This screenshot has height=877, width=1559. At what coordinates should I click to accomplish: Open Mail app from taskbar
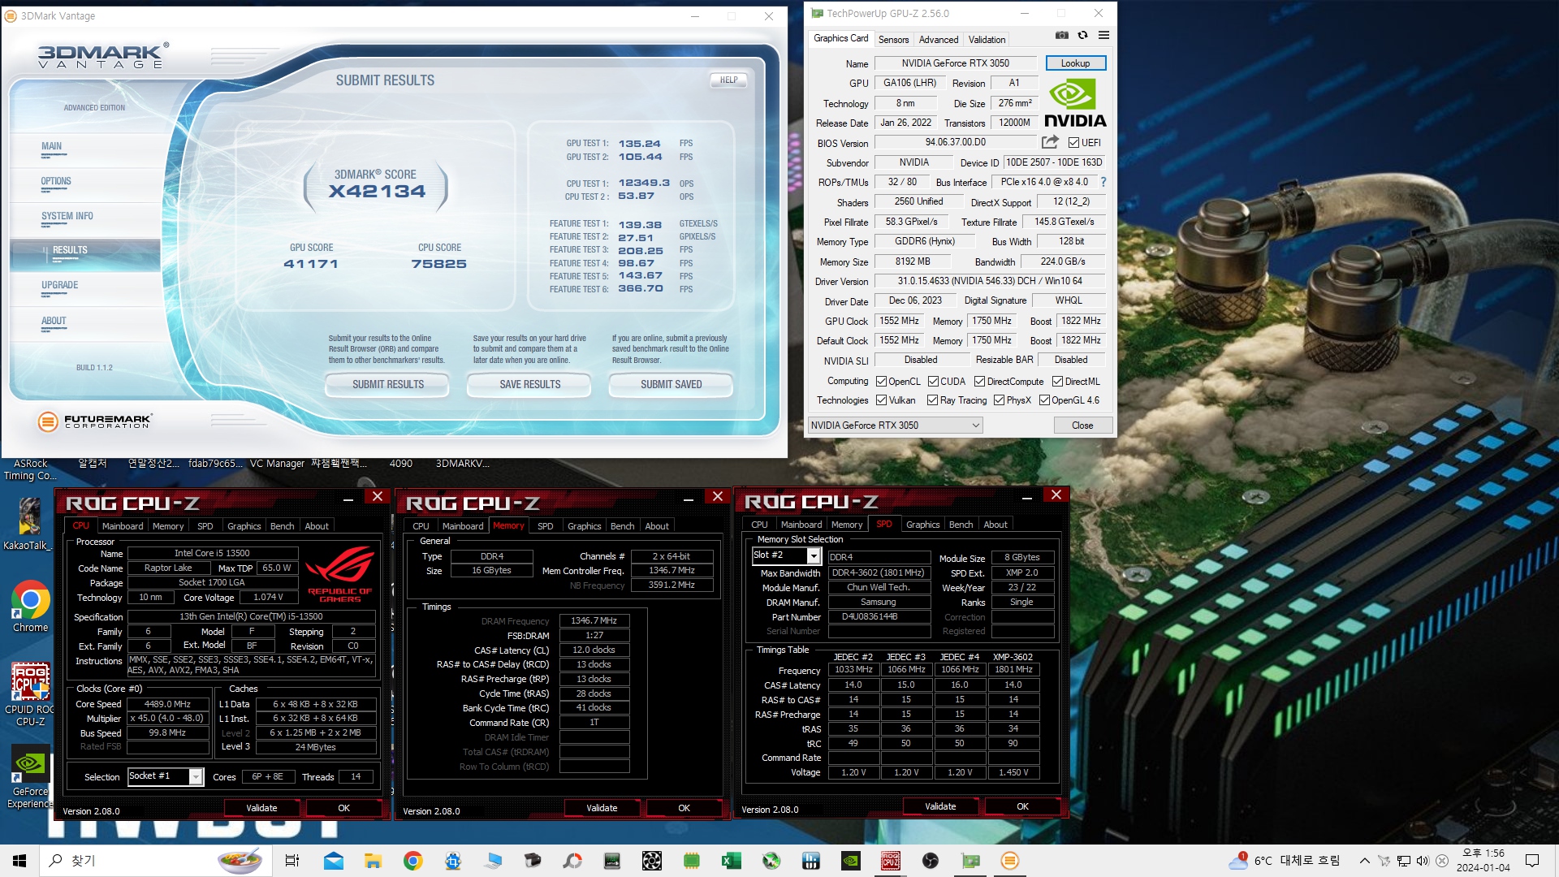pos(333,861)
